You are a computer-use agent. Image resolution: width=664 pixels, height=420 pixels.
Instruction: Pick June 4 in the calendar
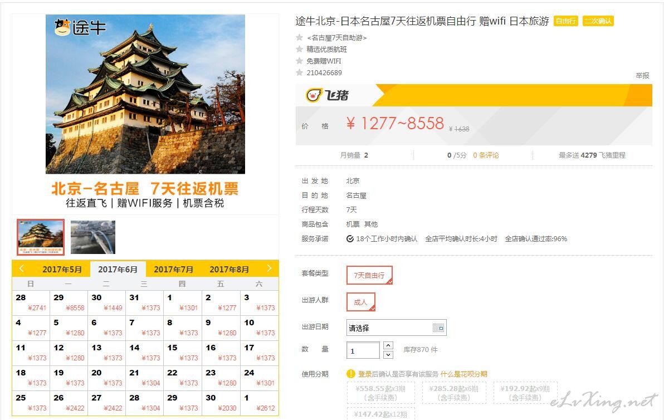(x=31, y=328)
